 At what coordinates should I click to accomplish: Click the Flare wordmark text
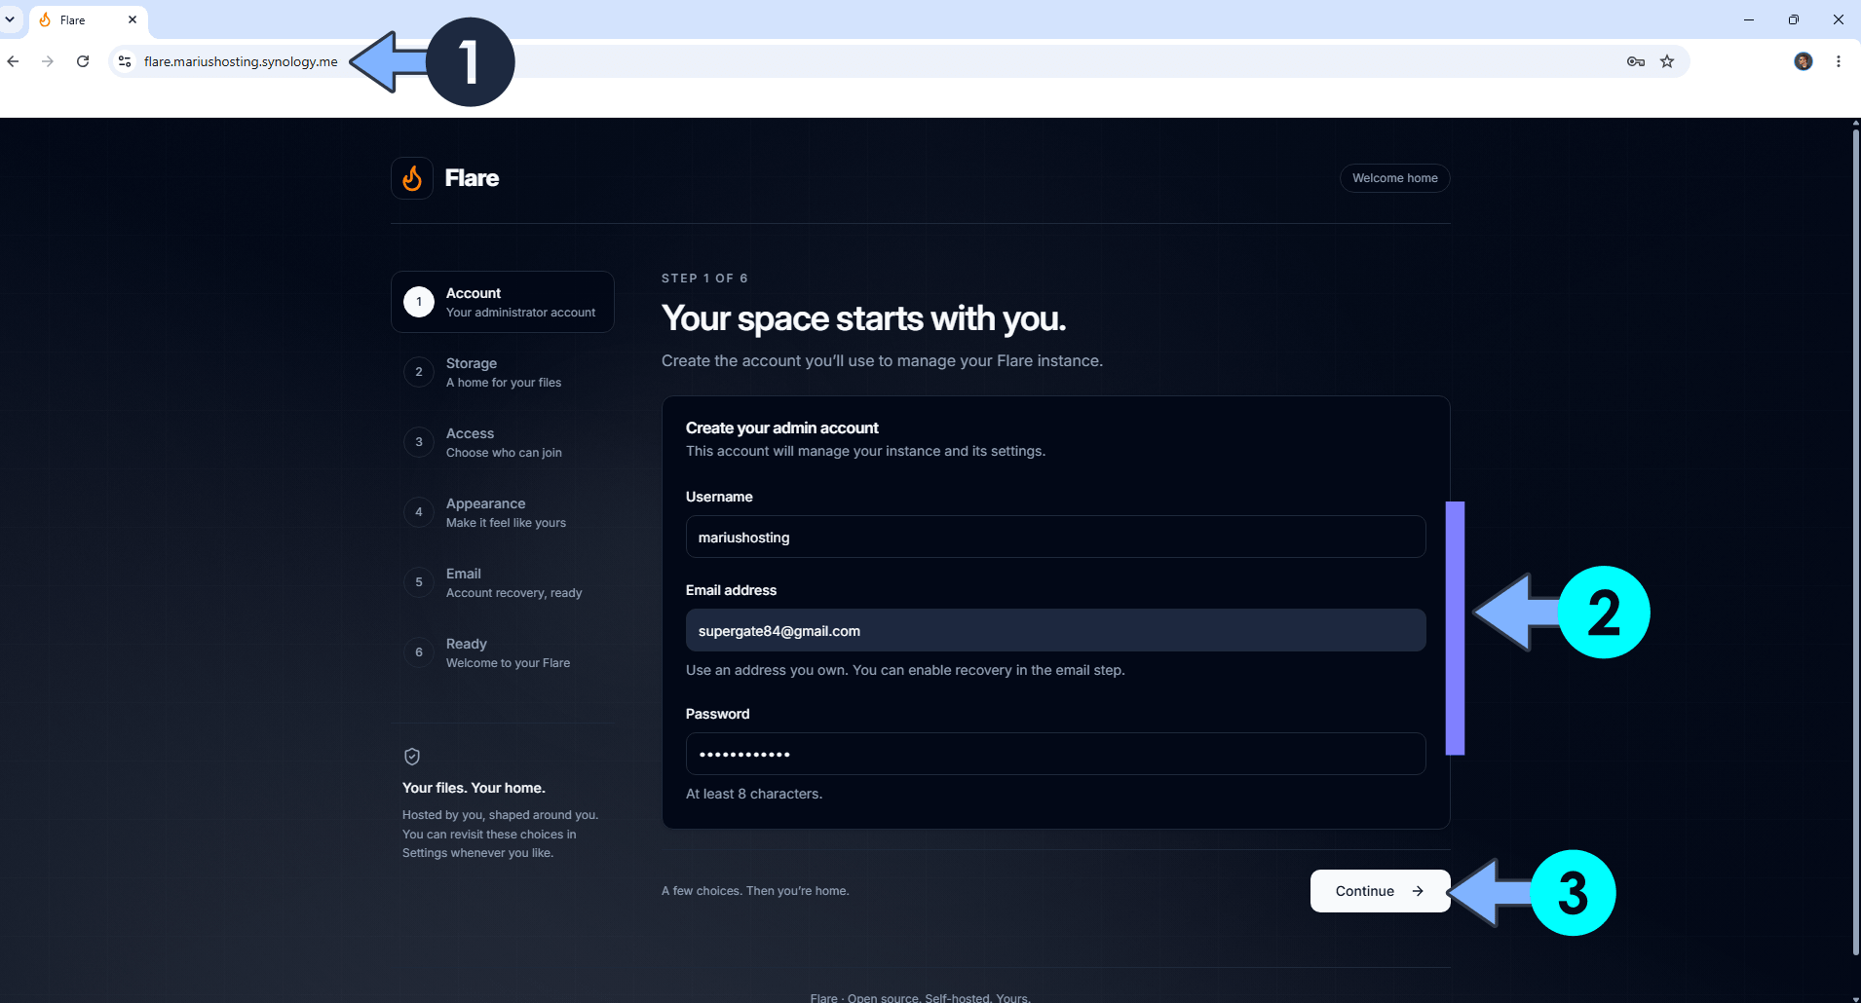click(x=472, y=178)
